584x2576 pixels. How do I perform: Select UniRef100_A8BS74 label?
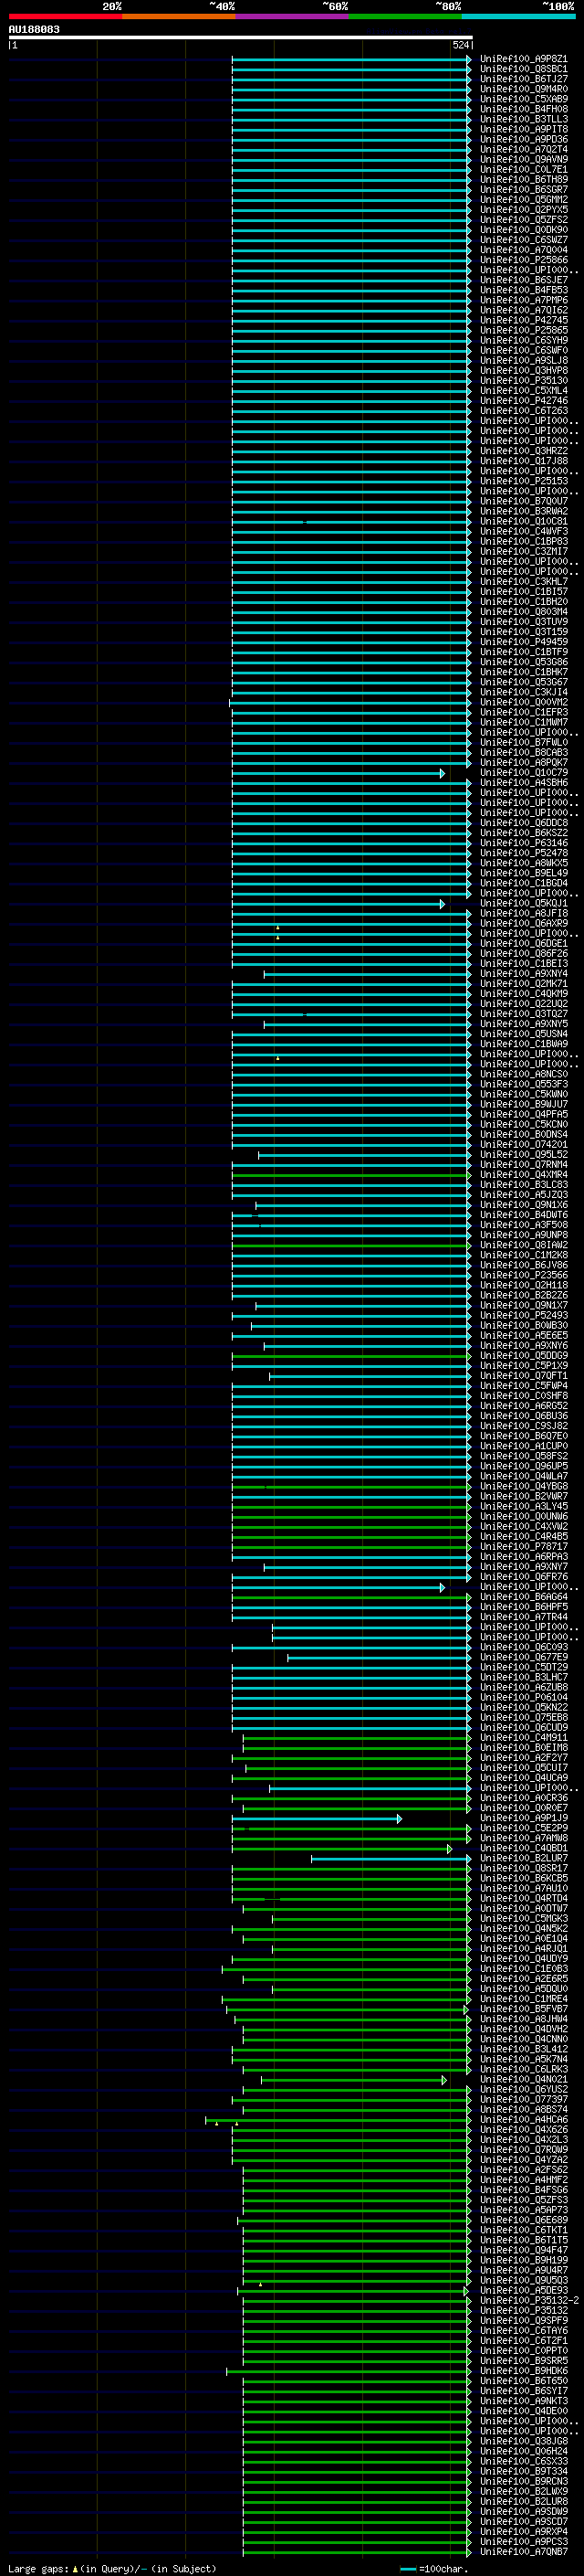click(523, 2109)
